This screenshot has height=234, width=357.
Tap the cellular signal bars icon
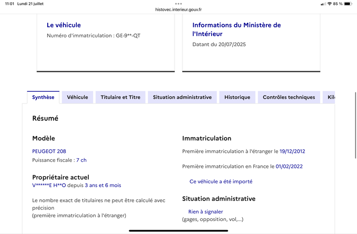pyautogui.click(x=323, y=4)
